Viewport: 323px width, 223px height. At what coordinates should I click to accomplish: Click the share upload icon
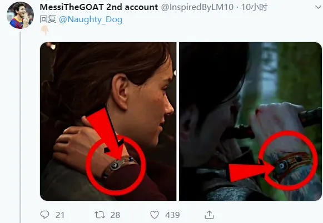(209, 215)
